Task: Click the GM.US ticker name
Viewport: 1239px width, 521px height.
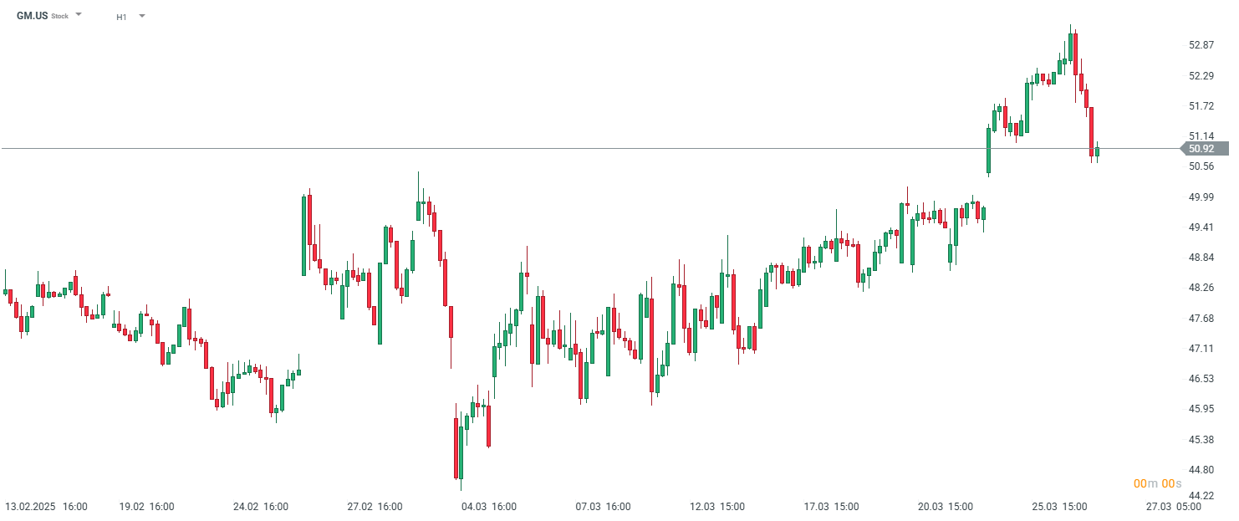Action: [33, 16]
